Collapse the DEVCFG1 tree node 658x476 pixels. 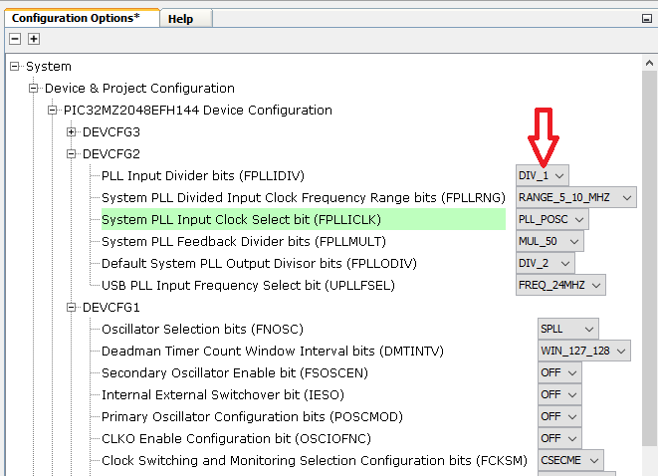tap(72, 307)
